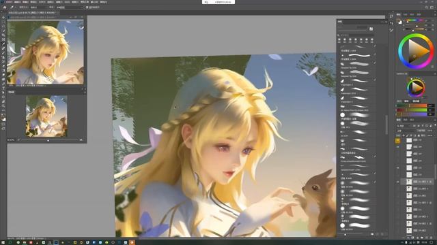Open the layer filter kind dropdown
This screenshot has width=437, height=245.
point(404,126)
